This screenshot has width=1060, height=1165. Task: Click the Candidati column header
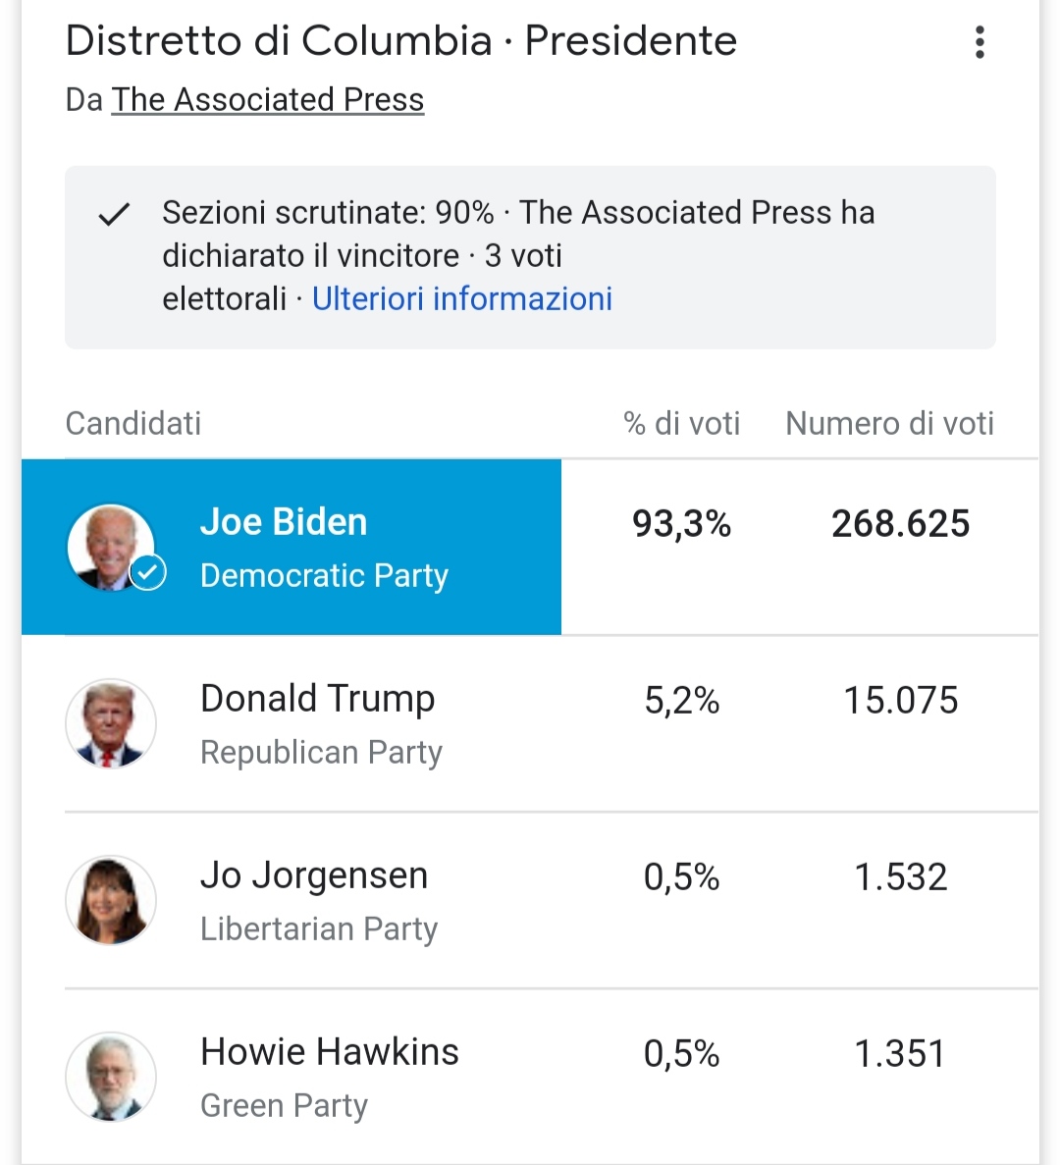pyautogui.click(x=133, y=423)
